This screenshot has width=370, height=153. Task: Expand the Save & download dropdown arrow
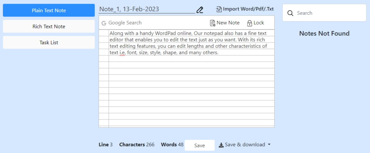269,144
